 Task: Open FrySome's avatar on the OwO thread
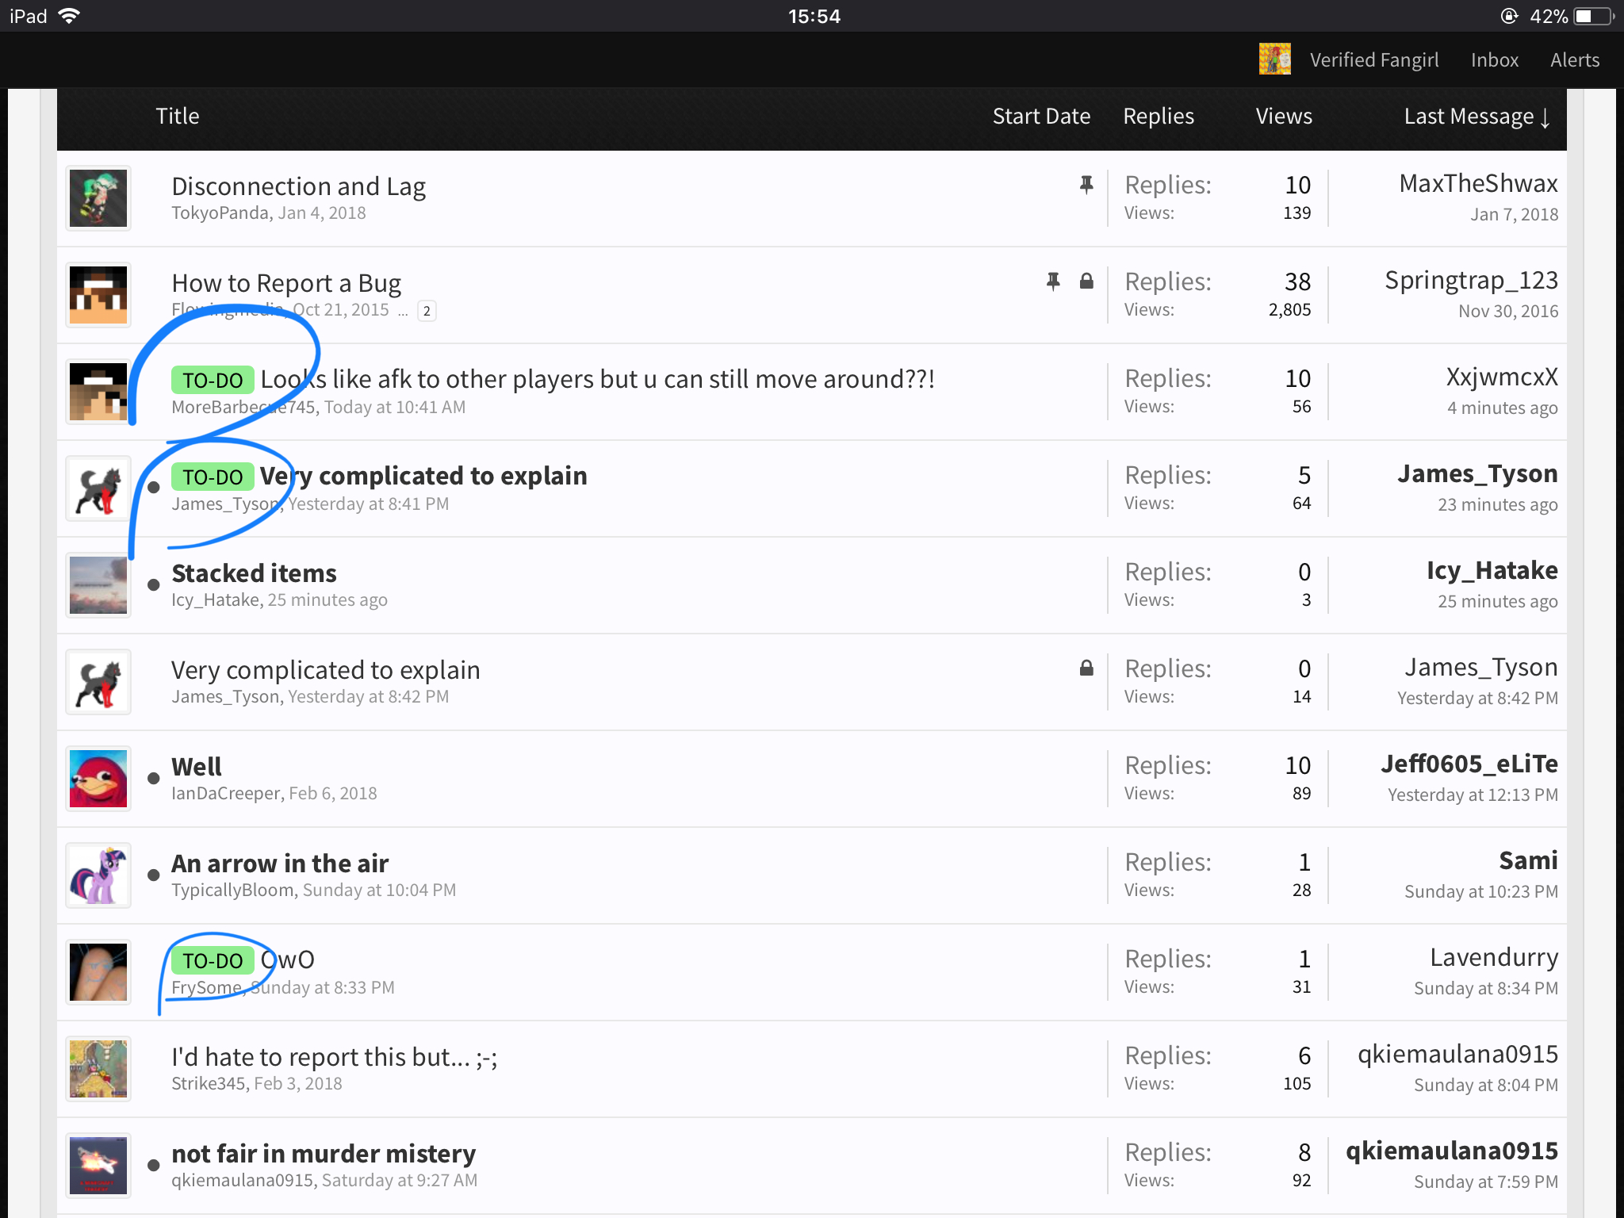[98, 972]
